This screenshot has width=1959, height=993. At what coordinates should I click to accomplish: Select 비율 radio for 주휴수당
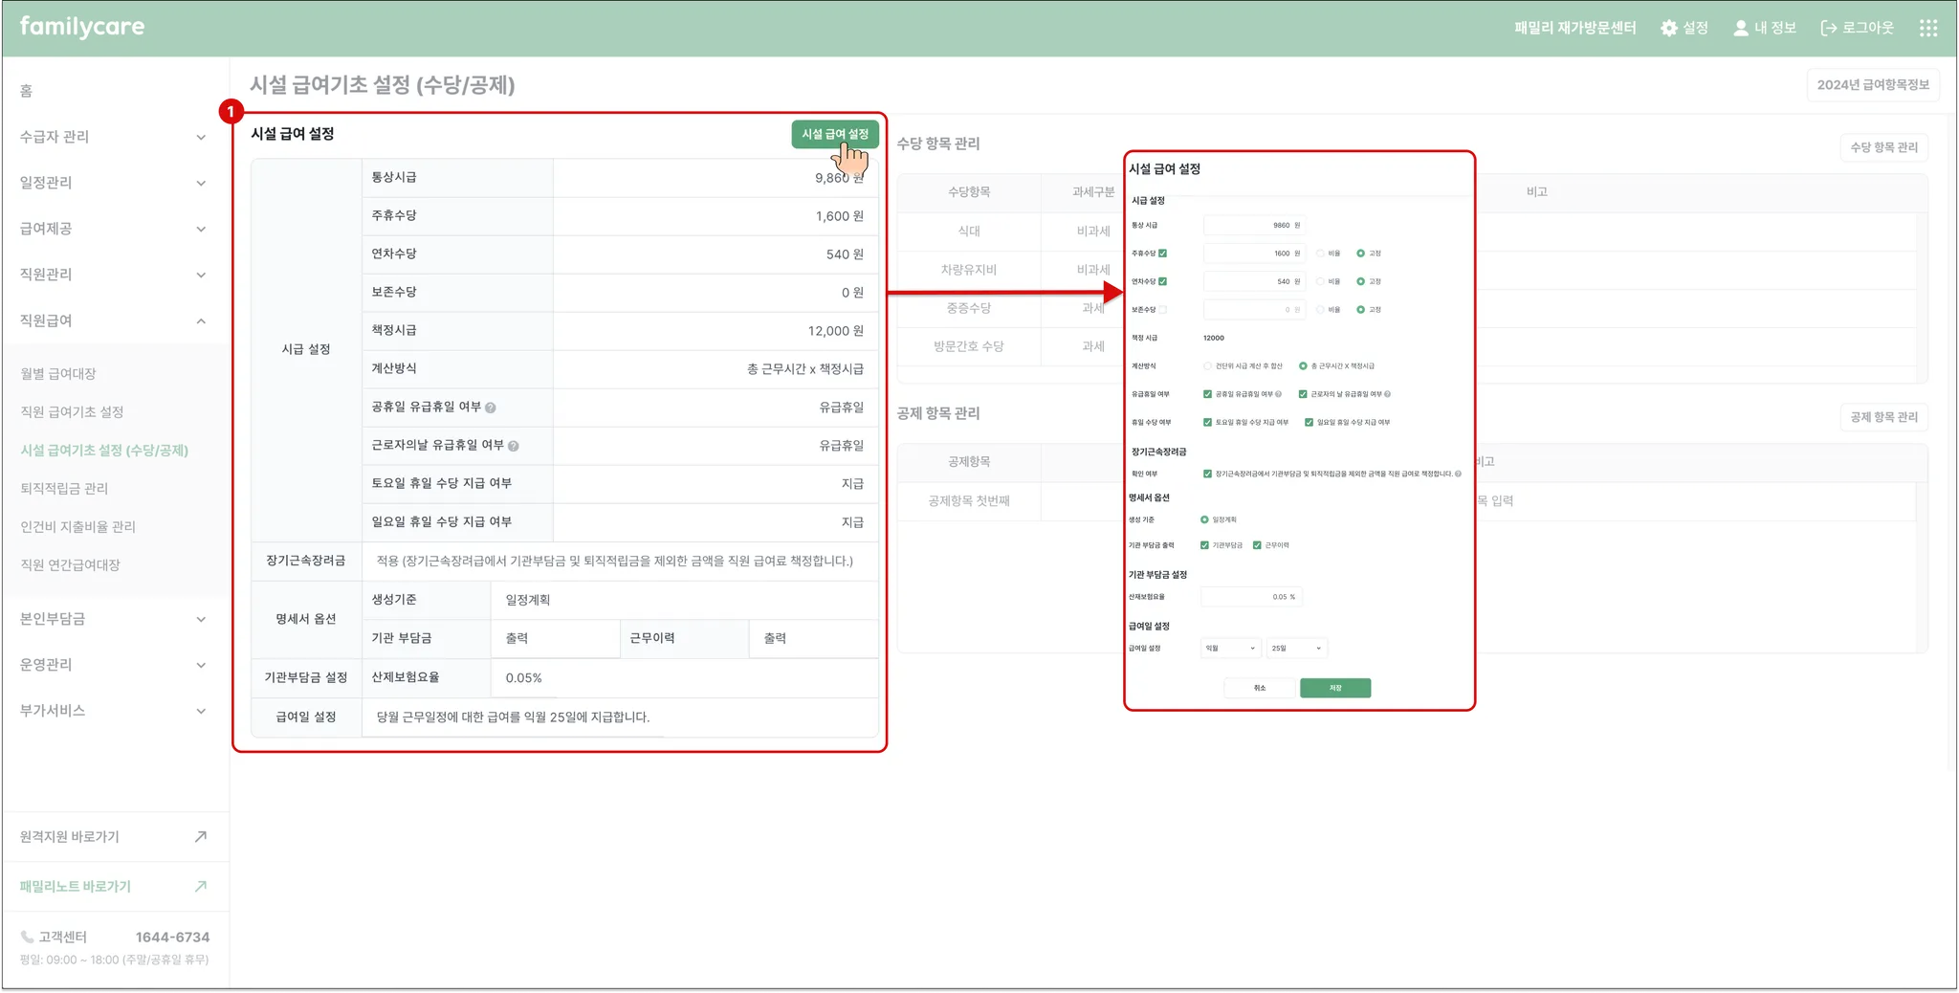(1320, 254)
